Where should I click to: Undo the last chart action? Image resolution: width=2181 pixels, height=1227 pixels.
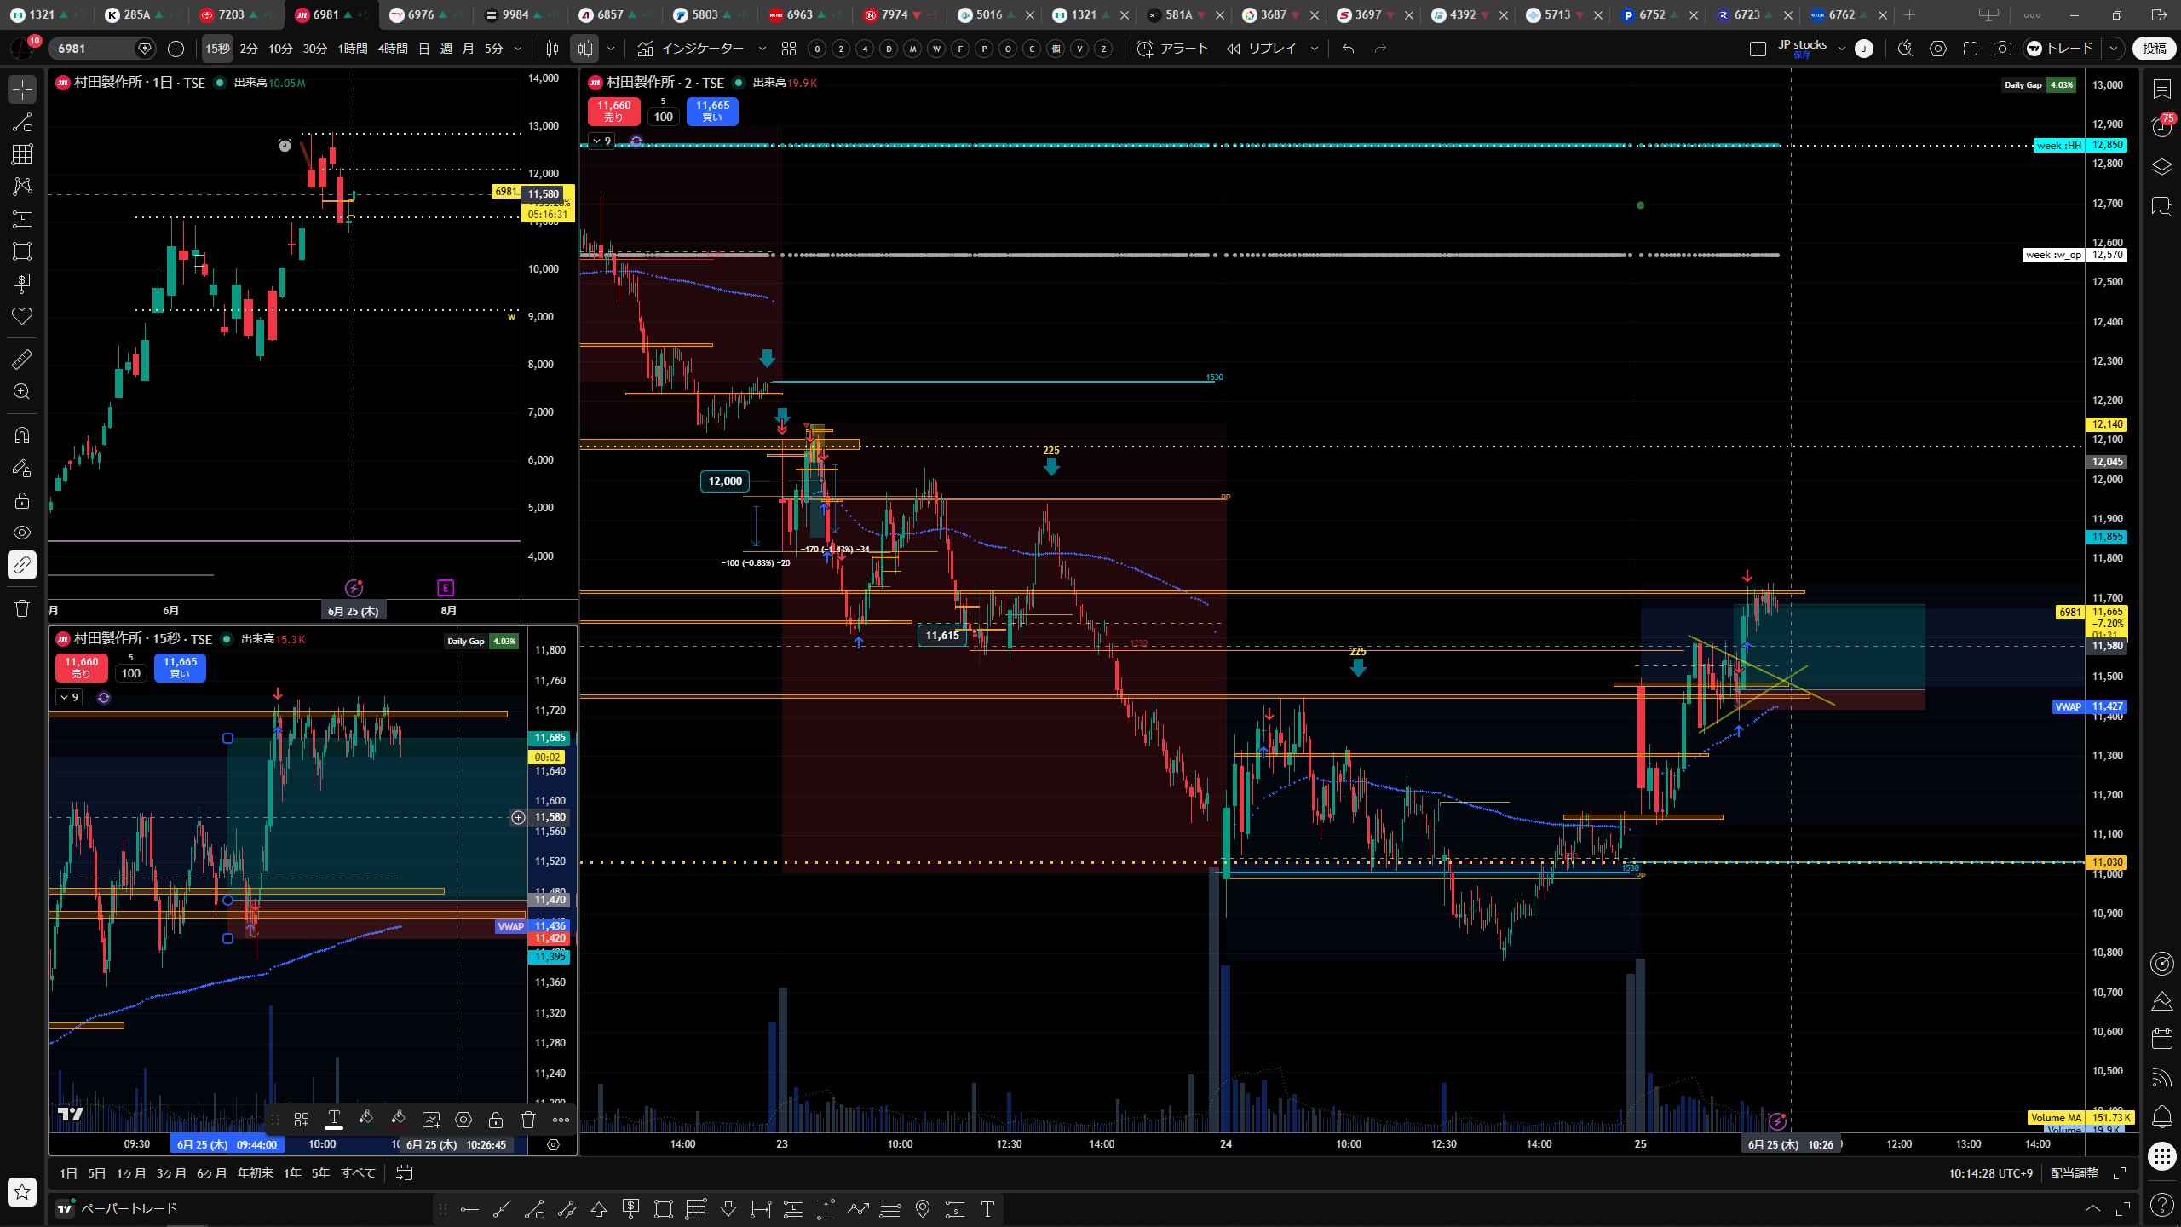(1348, 49)
